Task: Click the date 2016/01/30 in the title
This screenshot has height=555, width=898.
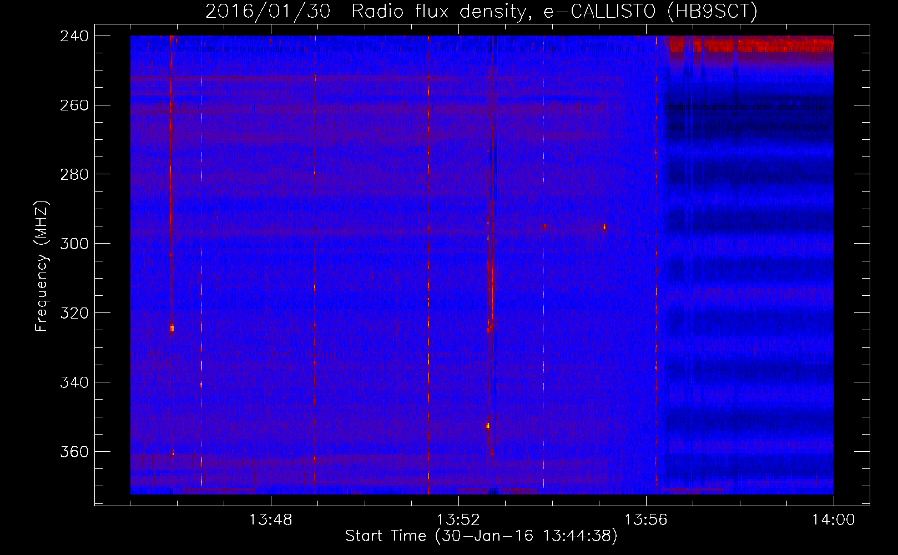Action: pos(268,11)
